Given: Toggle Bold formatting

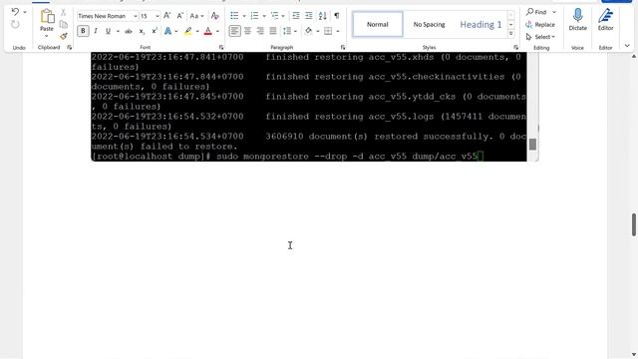Looking at the screenshot, I should pyautogui.click(x=83, y=31).
